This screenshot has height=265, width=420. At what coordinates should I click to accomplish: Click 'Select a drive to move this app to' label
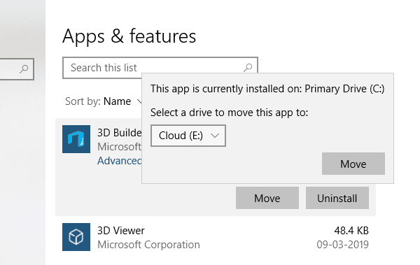[230, 113]
